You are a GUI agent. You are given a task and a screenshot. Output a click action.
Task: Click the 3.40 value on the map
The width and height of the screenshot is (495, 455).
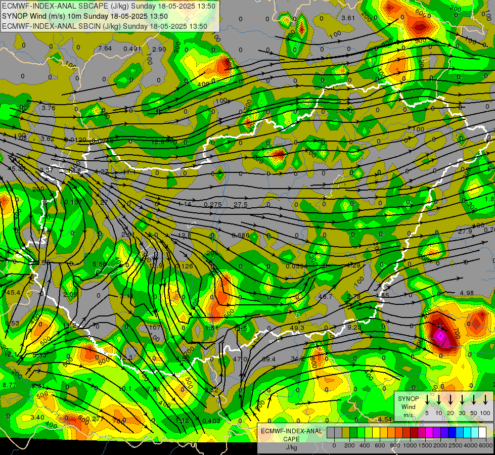coord(37,418)
